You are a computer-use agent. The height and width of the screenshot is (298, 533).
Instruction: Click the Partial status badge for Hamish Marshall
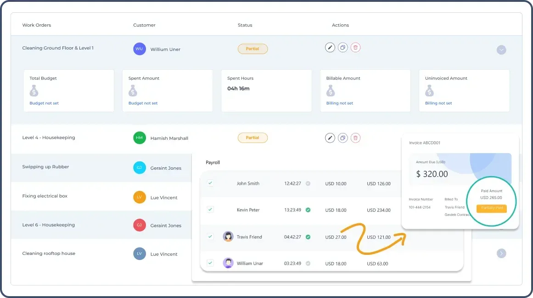click(252, 138)
